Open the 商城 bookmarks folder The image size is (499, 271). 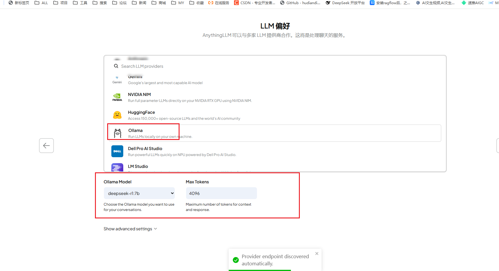tap(159, 3)
